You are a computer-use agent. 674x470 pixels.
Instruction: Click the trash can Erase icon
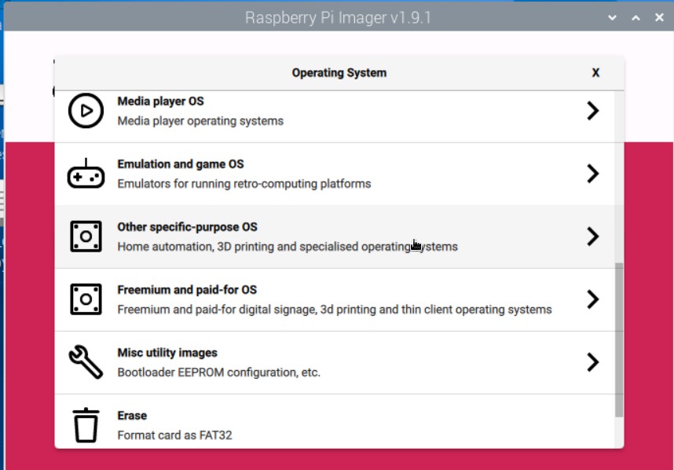(x=86, y=425)
